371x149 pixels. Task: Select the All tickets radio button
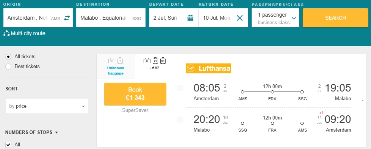coord(8,57)
